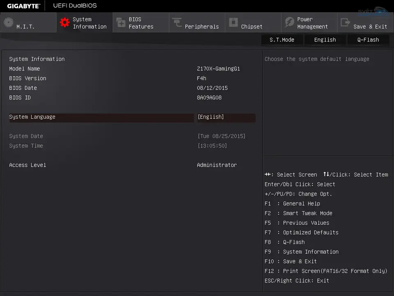The image size is (394, 296).
Task: Click the red gear System Information icon
Action: [65, 23]
